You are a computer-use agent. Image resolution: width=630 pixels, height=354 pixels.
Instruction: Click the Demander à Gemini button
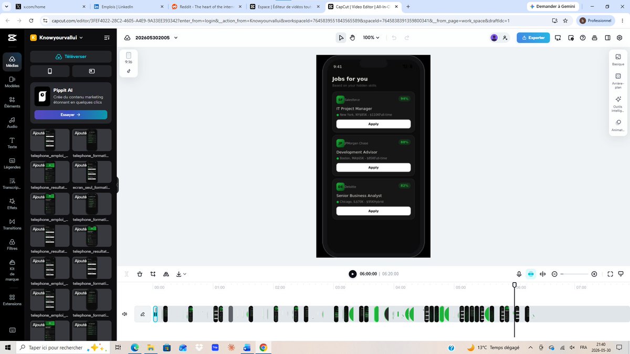552,6
